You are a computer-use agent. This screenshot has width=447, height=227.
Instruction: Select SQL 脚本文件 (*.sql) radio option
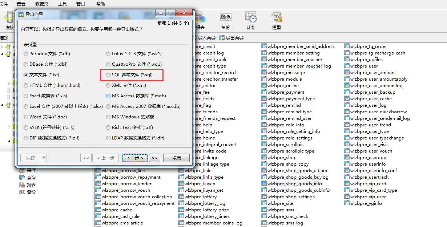click(x=129, y=75)
